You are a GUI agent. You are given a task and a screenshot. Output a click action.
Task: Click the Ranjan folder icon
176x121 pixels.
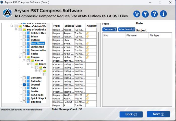pos(28,57)
